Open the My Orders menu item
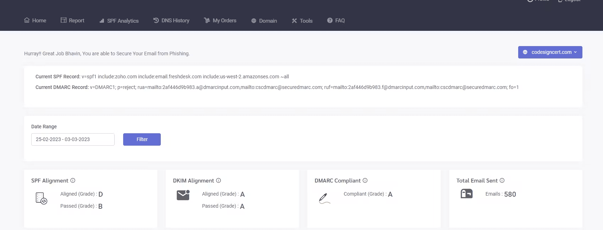The image size is (603, 230). point(220,21)
